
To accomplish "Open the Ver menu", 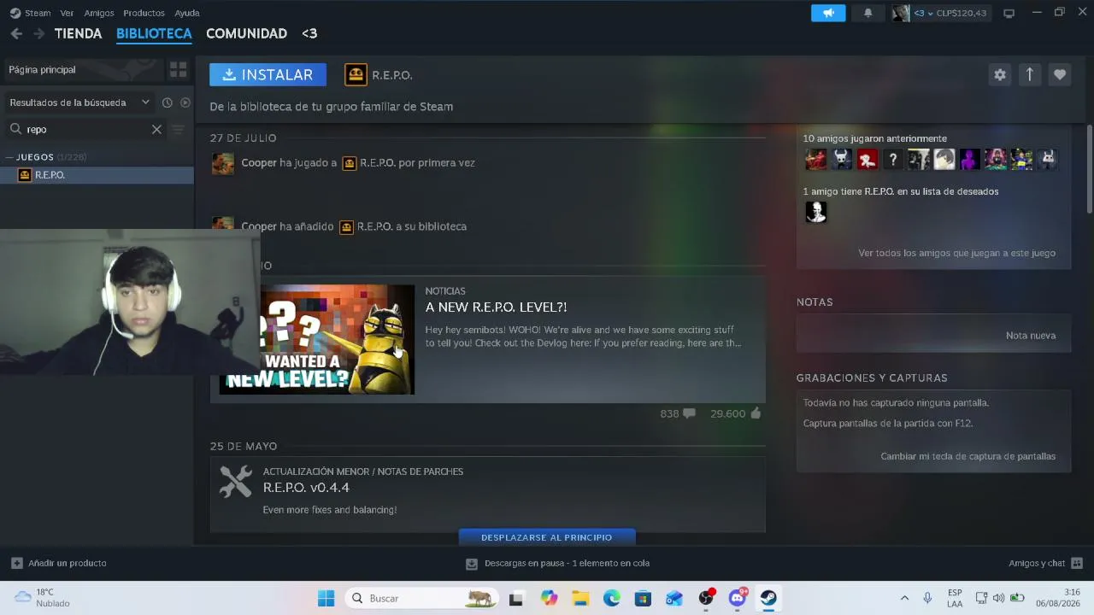I will [67, 13].
